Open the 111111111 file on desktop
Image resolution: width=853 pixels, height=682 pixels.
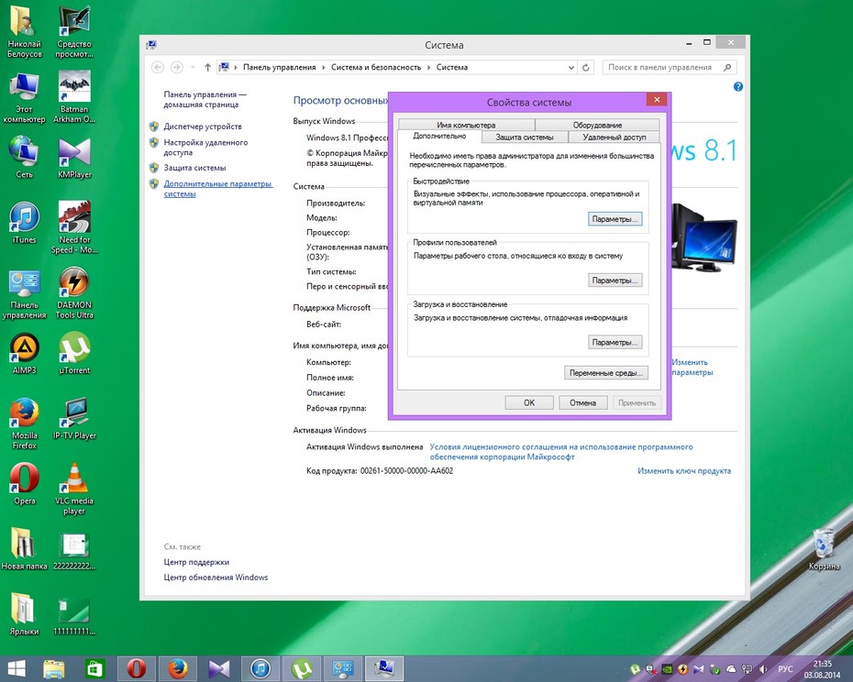click(74, 616)
